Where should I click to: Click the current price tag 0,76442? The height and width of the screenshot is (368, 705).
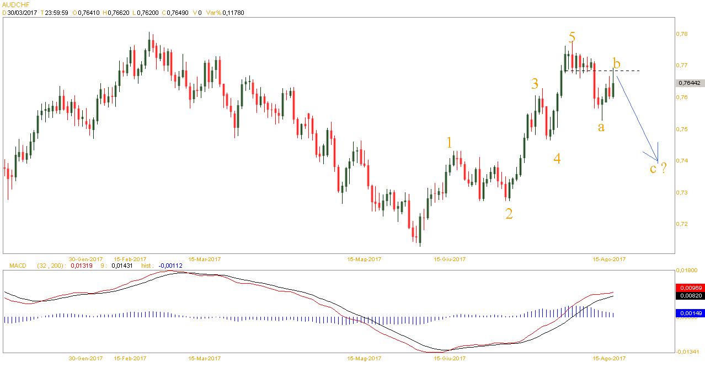click(688, 83)
